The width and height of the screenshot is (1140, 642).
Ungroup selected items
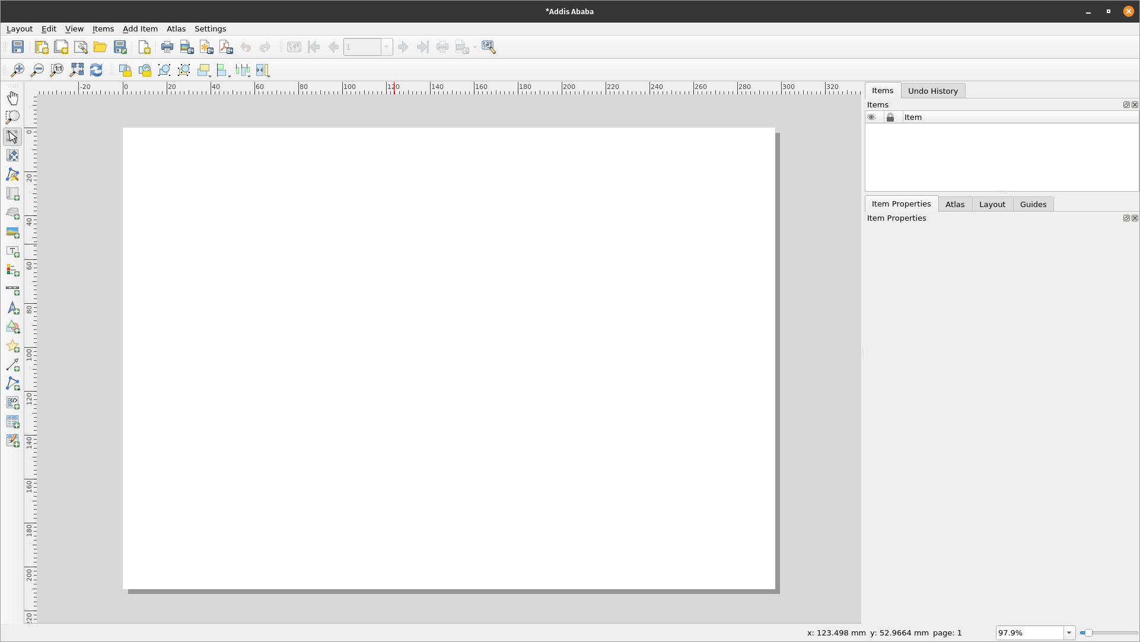point(184,70)
